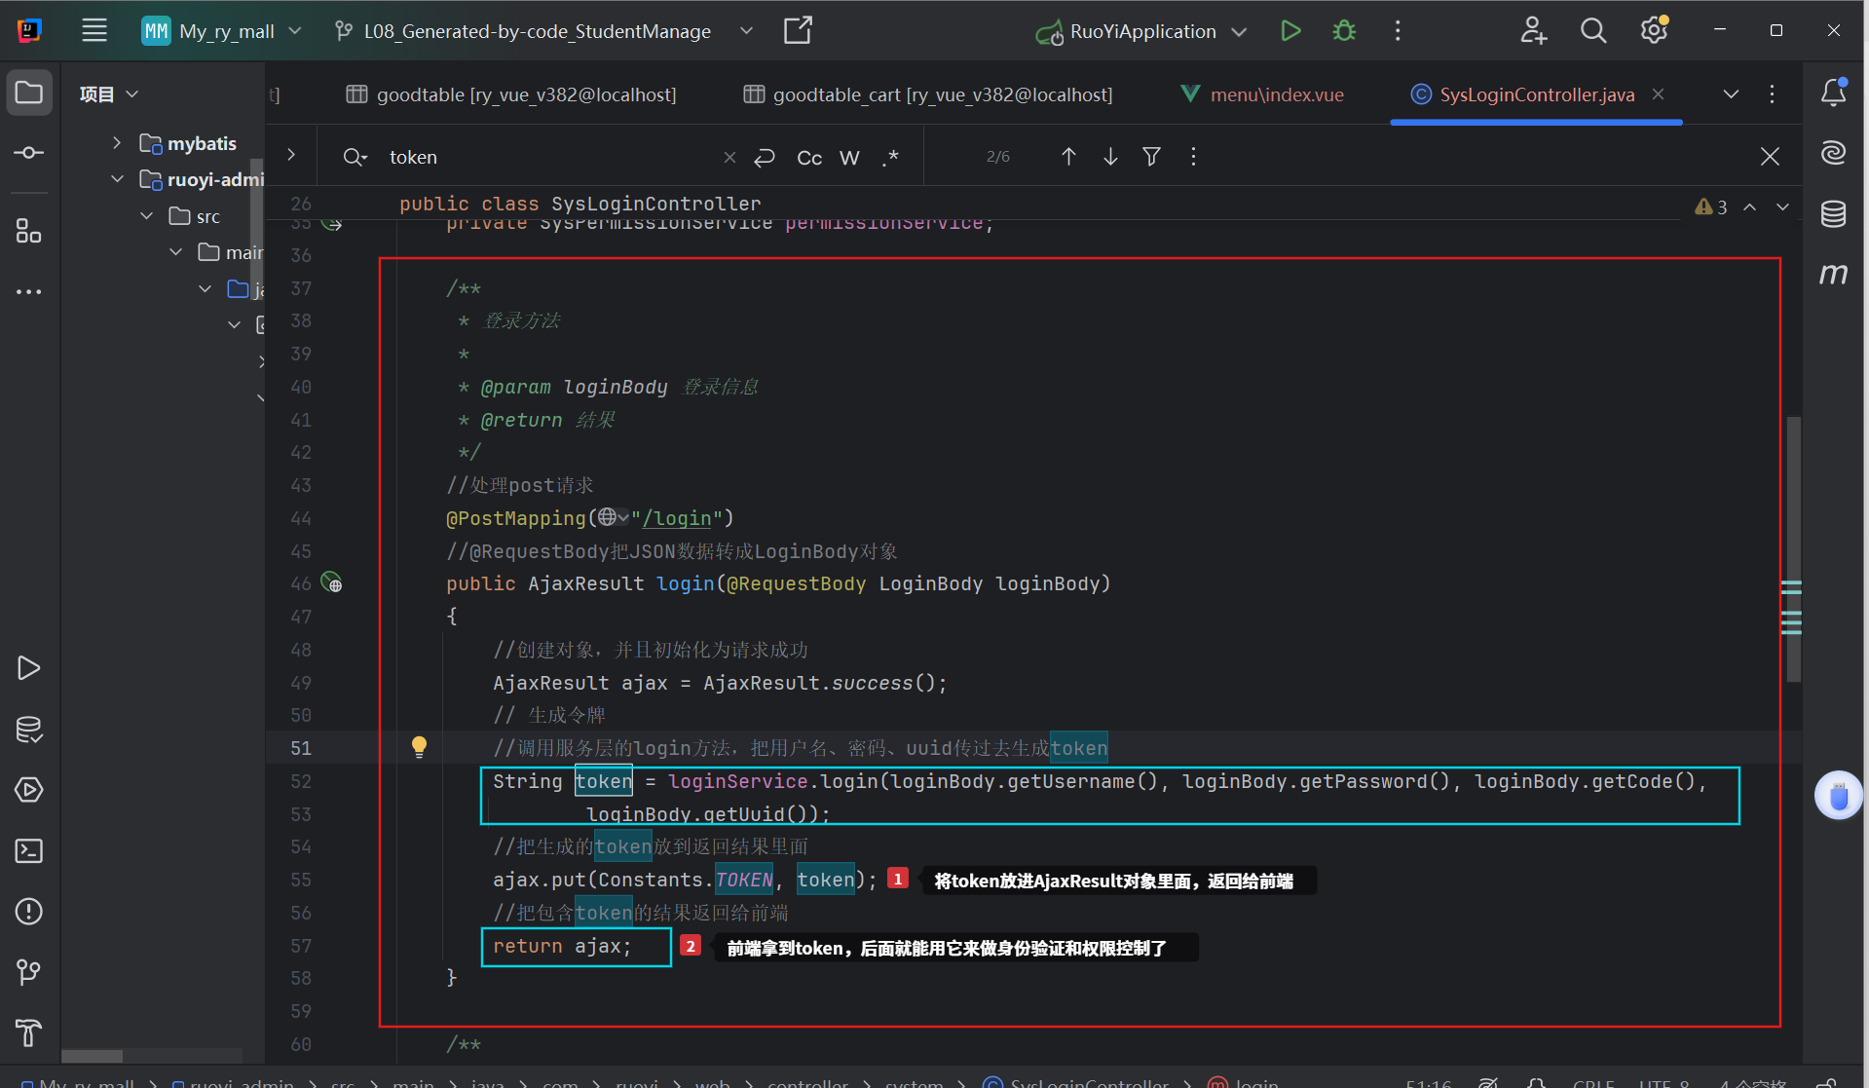Open the Database changes tool window
Image resolution: width=1869 pixels, height=1088 pixels.
pyautogui.click(x=29, y=730)
